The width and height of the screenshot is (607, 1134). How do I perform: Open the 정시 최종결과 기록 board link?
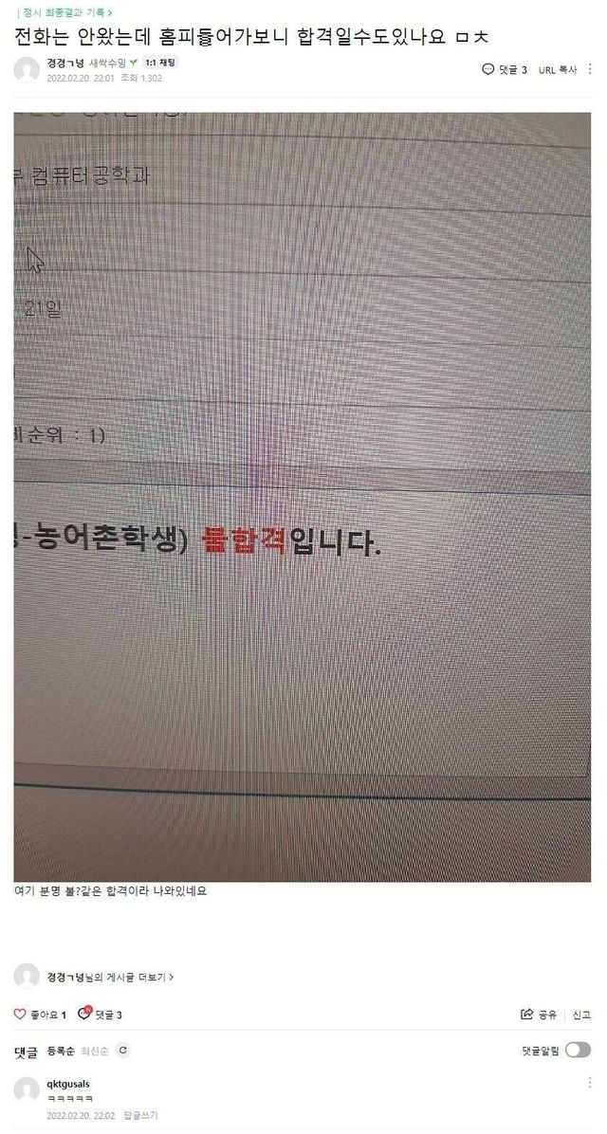click(64, 12)
